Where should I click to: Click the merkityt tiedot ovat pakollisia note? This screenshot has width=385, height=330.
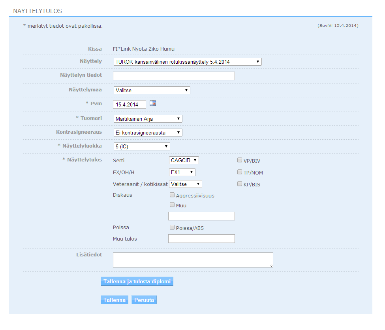coord(63,26)
